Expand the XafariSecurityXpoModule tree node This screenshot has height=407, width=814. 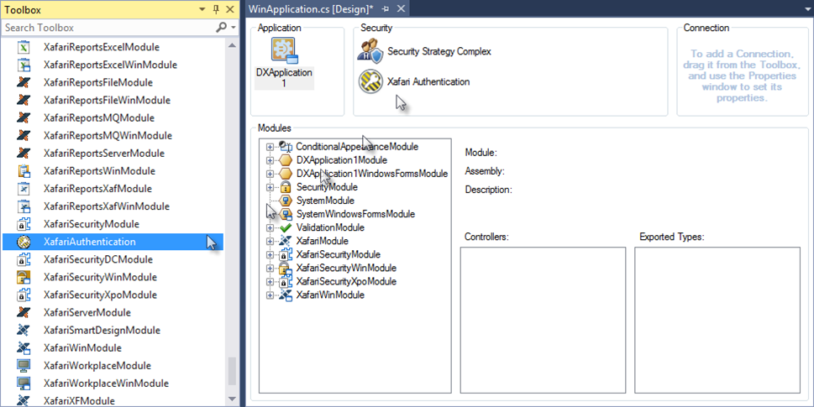(x=270, y=281)
